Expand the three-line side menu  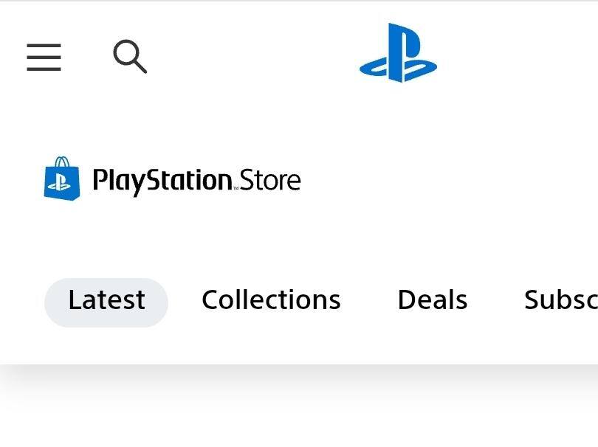pyautogui.click(x=44, y=57)
